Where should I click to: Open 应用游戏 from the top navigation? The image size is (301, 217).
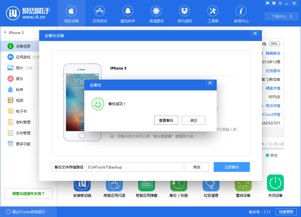100,14
